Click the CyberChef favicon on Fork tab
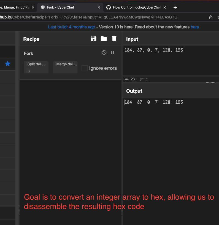The height and width of the screenshot is (225, 219). coord(43,7)
